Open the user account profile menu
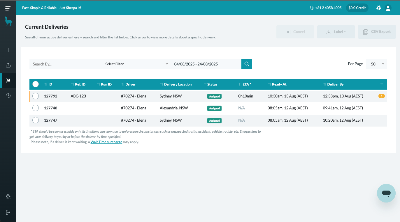The width and height of the screenshot is (400, 222). 388,8
